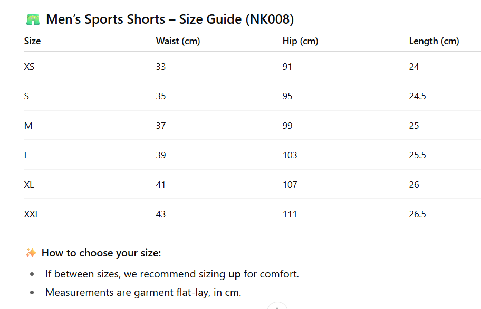Select length value 26.5 in the XXL row
Viewport: 481px width, 309px height.
(x=417, y=214)
